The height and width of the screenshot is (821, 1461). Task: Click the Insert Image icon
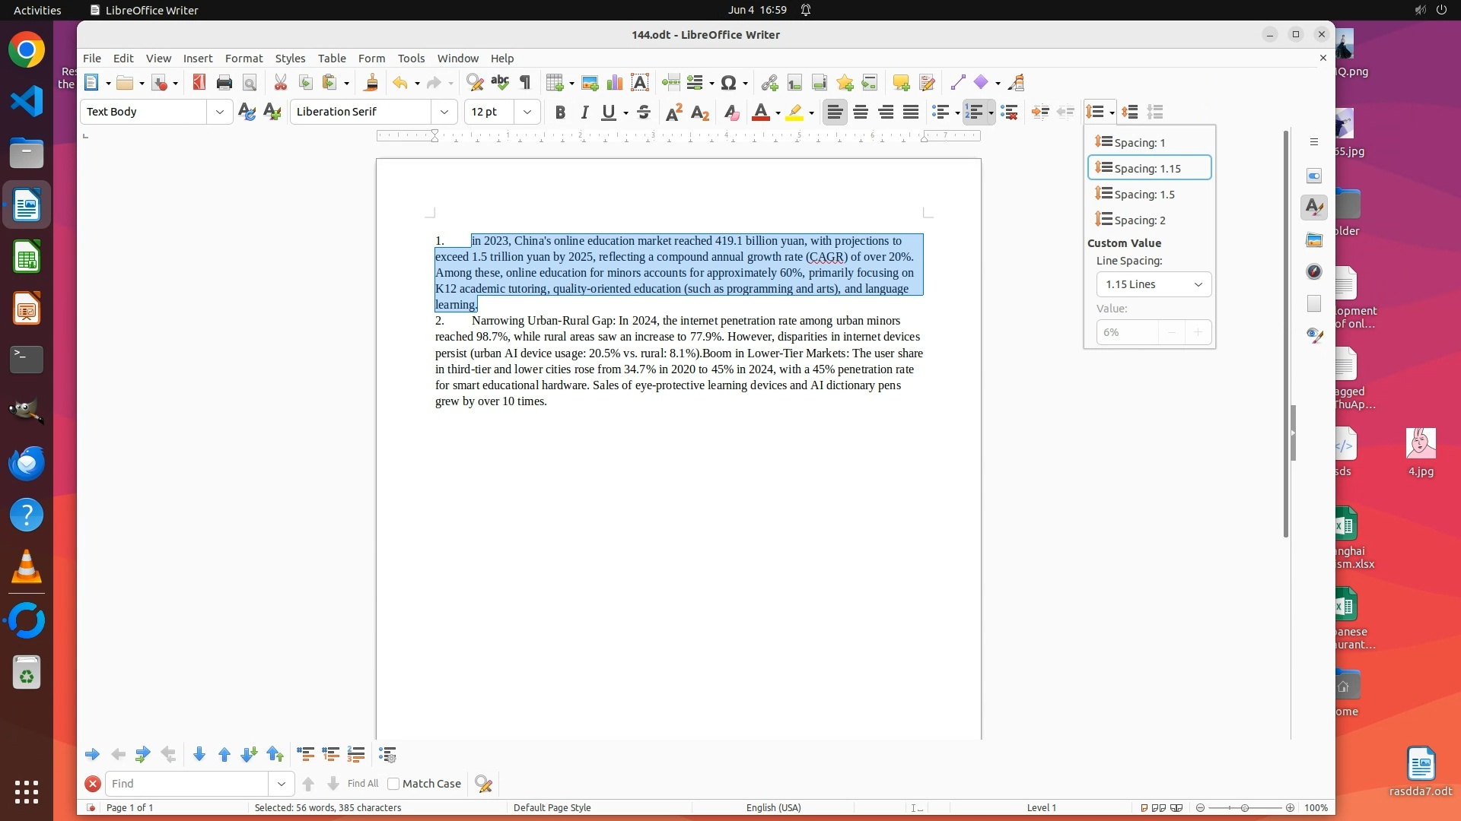(x=589, y=83)
